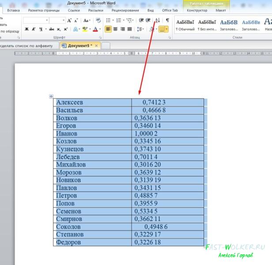Decrease paragraph indent
This screenshot has width=272, height=265.
pos(141,20)
